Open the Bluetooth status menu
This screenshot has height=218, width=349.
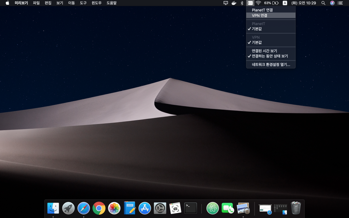242,3
